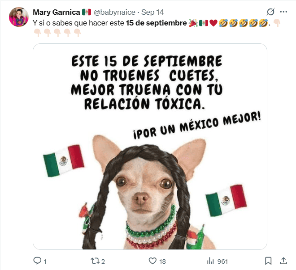Screen dimensions: 296x270
Task: Open the three-dot more options menu
Action: [283, 12]
